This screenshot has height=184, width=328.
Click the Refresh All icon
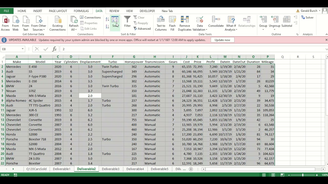74,20
